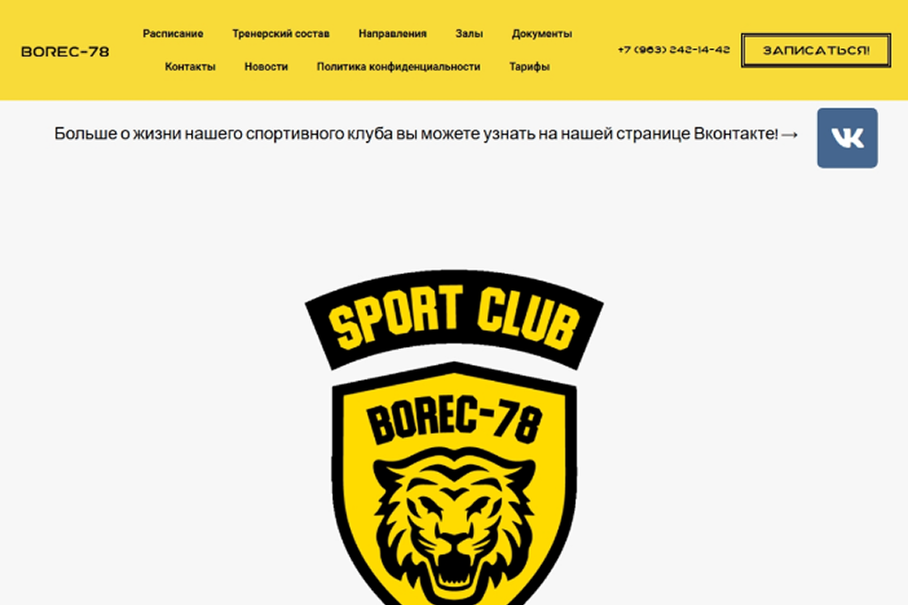The height and width of the screenshot is (605, 908).
Task: Click the arrow pointing to VK icon
Action: [x=789, y=135]
